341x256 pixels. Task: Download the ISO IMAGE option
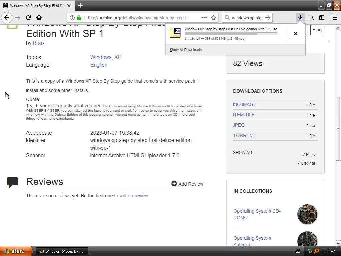[x=245, y=104]
